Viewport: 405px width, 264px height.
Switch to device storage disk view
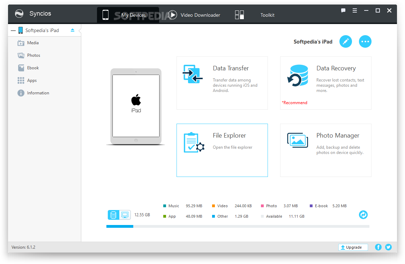pyautogui.click(x=113, y=215)
